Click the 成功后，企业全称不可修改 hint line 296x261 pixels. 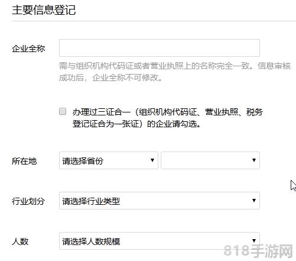coord(110,78)
